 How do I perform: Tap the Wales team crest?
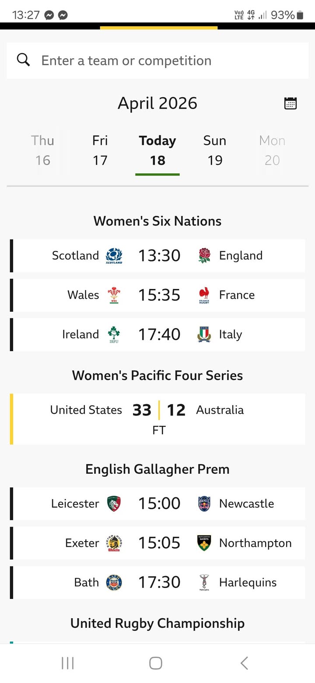pos(114,295)
